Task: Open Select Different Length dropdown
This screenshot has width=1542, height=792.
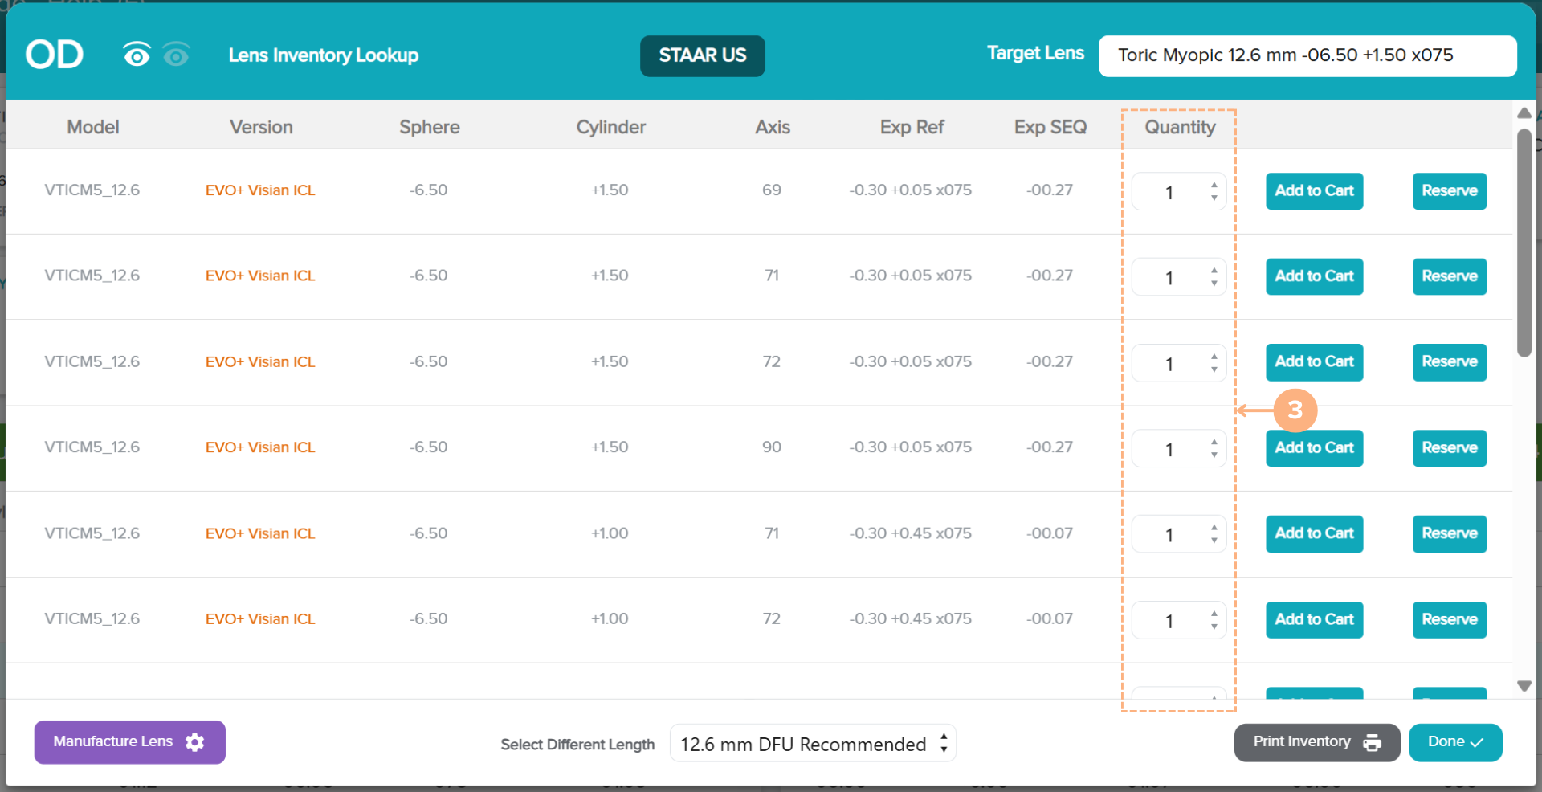Action: (812, 744)
